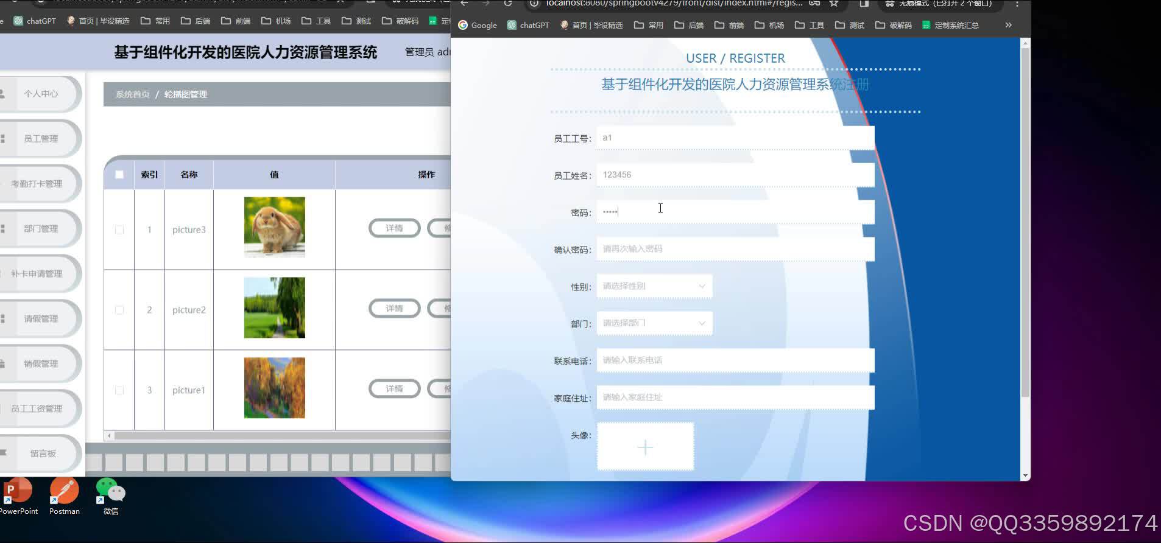Screen dimensions: 1161x543
Task: Open 补卡申请管理 sidebar menu
Action: pyautogui.click(x=40, y=274)
